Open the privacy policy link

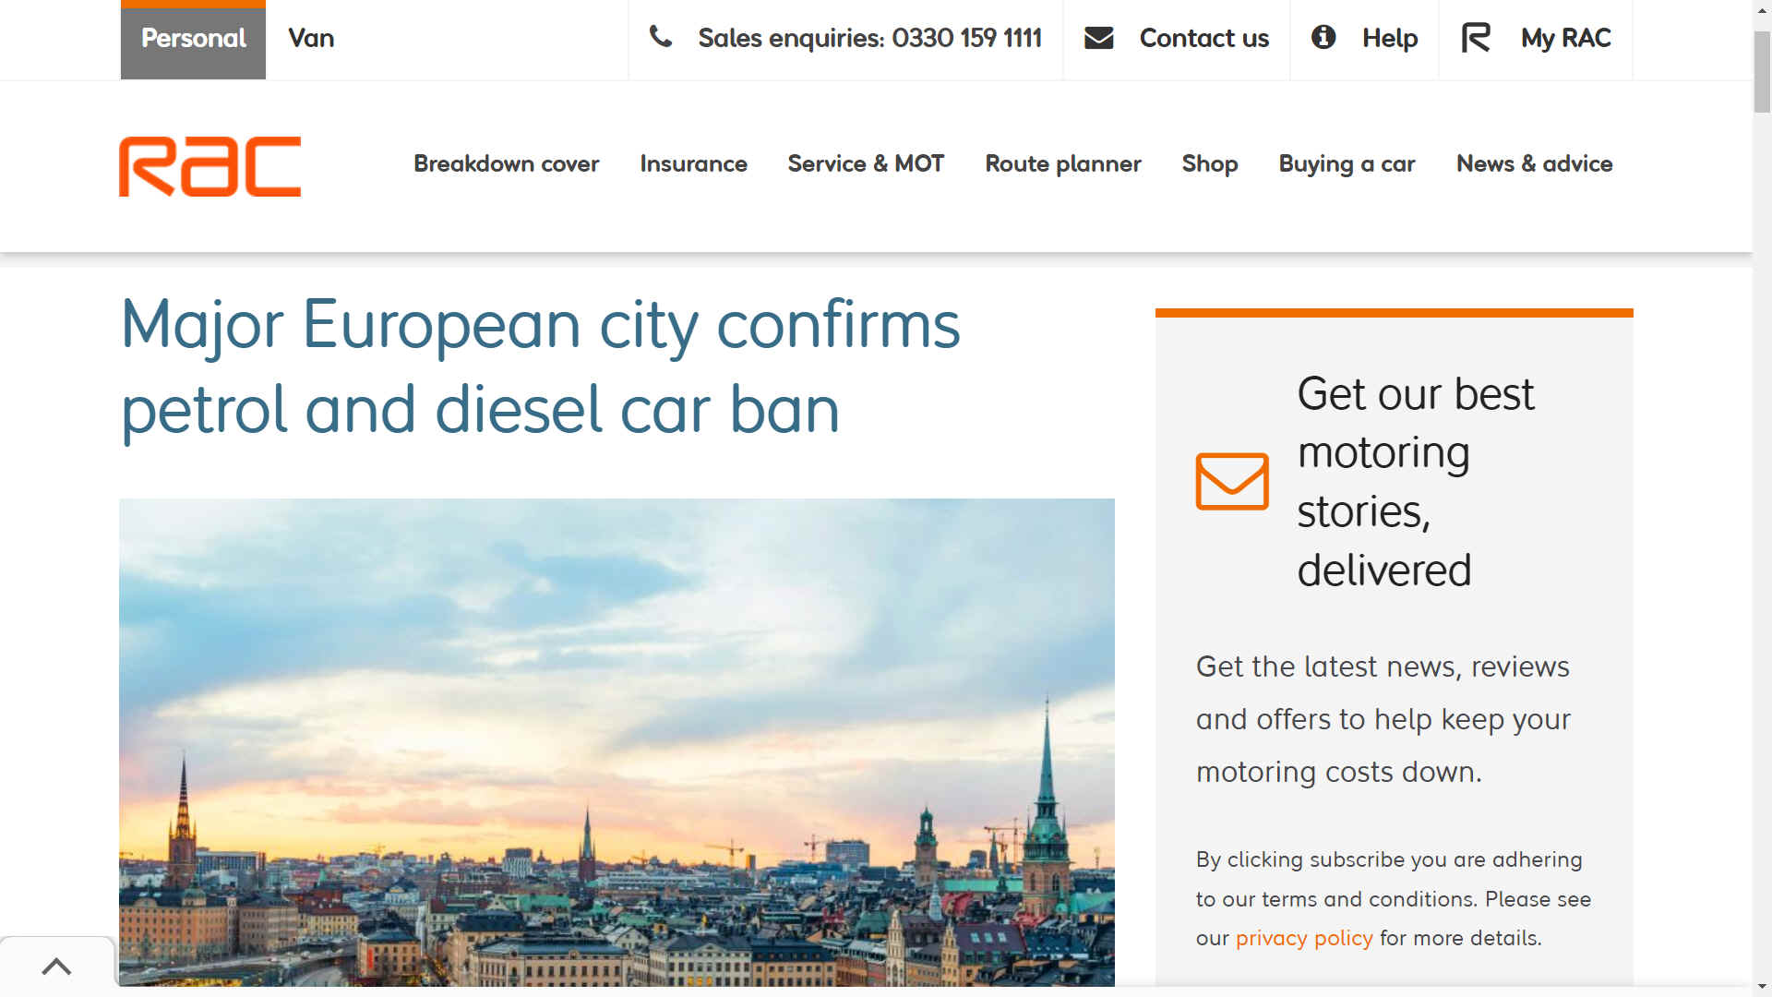coord(1304,938)
